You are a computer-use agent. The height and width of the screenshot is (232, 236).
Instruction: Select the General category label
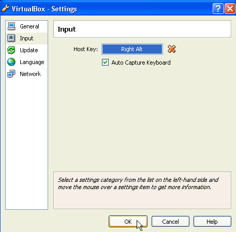click(x=30, y=26)
